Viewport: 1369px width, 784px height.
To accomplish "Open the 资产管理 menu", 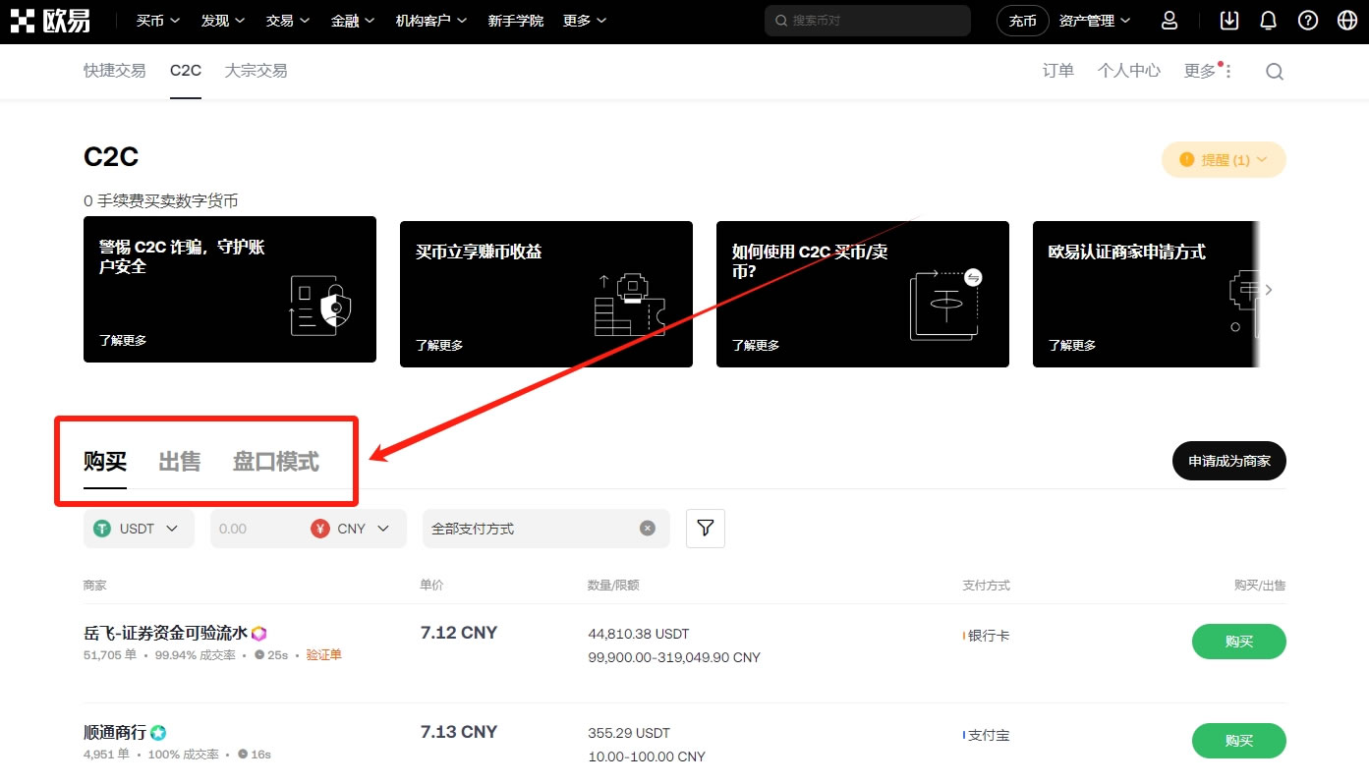I will pos(1094,21).
